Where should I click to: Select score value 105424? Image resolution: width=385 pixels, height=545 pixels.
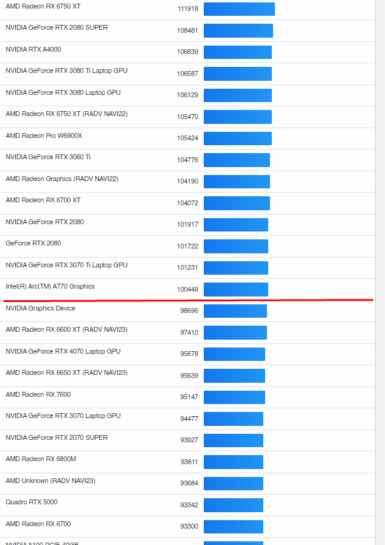(187, 138)
